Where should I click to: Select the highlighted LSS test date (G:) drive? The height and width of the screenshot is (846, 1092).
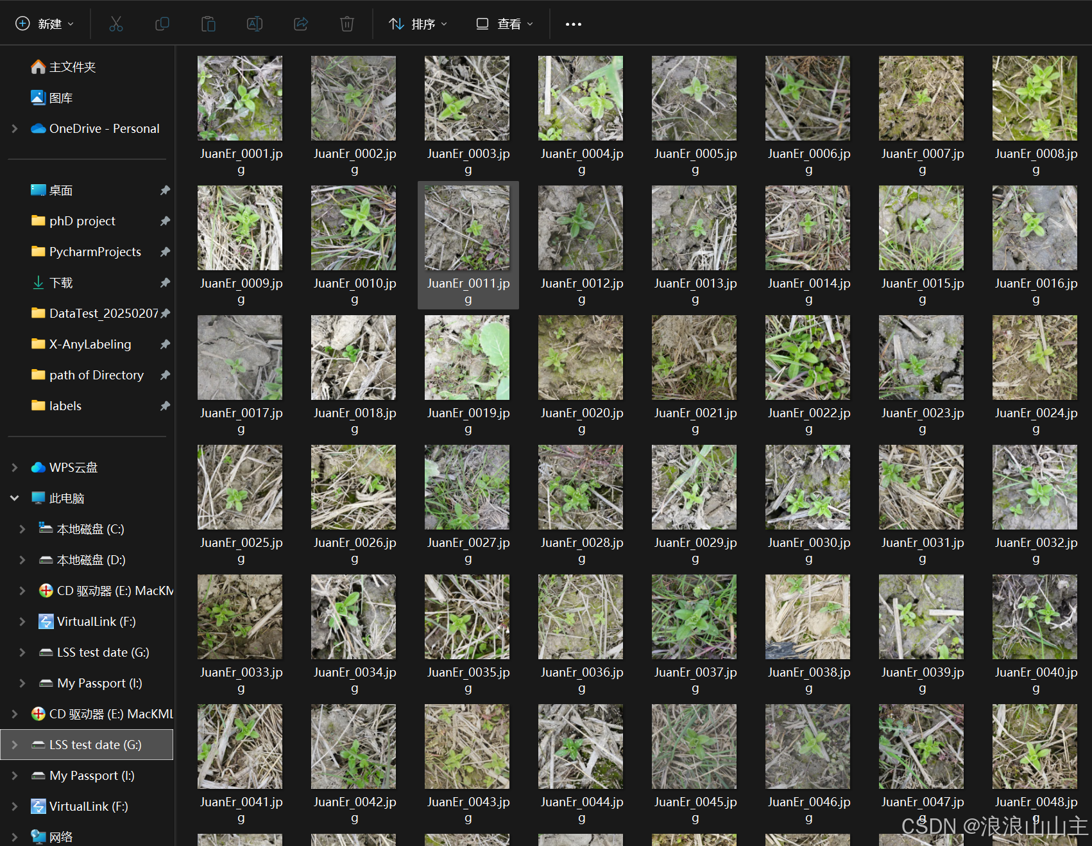tap(87, 745)
